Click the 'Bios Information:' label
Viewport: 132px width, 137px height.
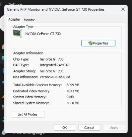click(26, 77)
